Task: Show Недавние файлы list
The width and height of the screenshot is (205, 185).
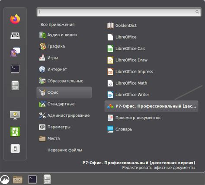Action: click(65, 150)
